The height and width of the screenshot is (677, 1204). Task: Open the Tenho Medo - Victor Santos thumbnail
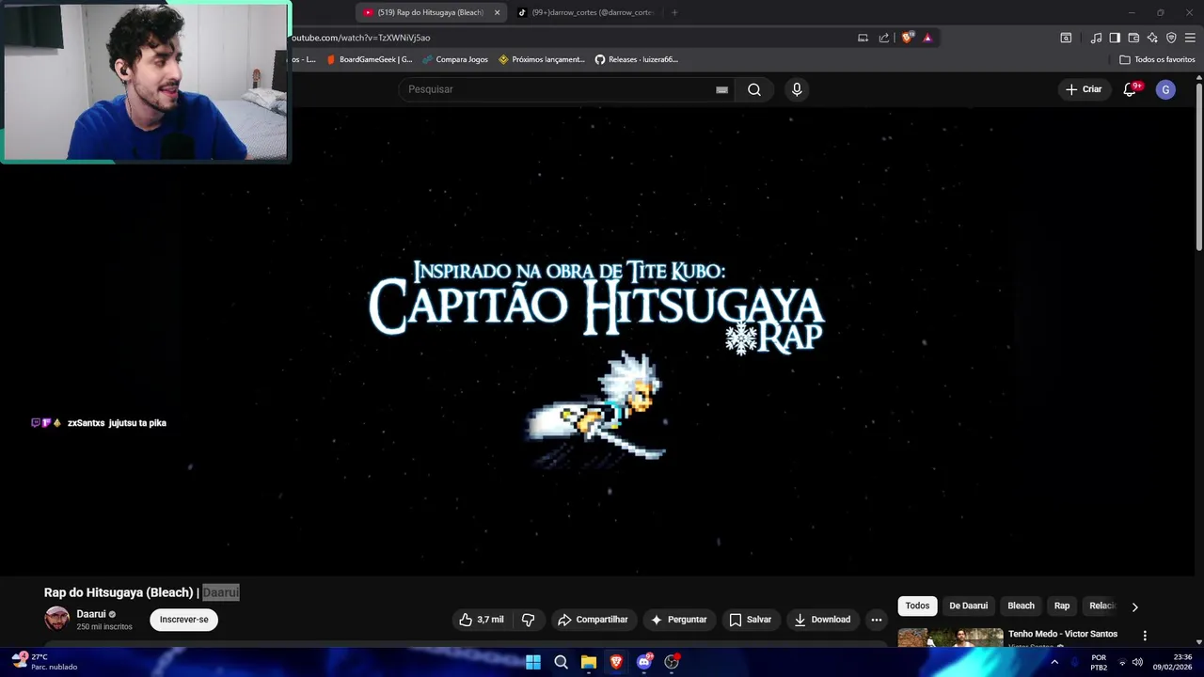pos(950,638)
